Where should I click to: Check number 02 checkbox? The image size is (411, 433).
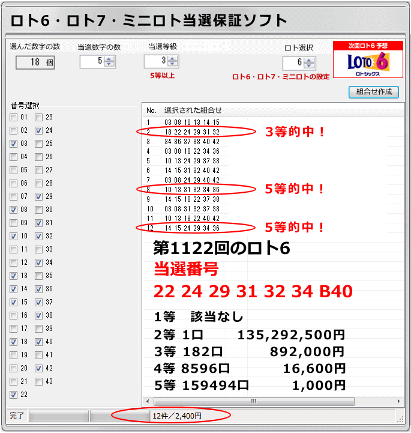14,130
